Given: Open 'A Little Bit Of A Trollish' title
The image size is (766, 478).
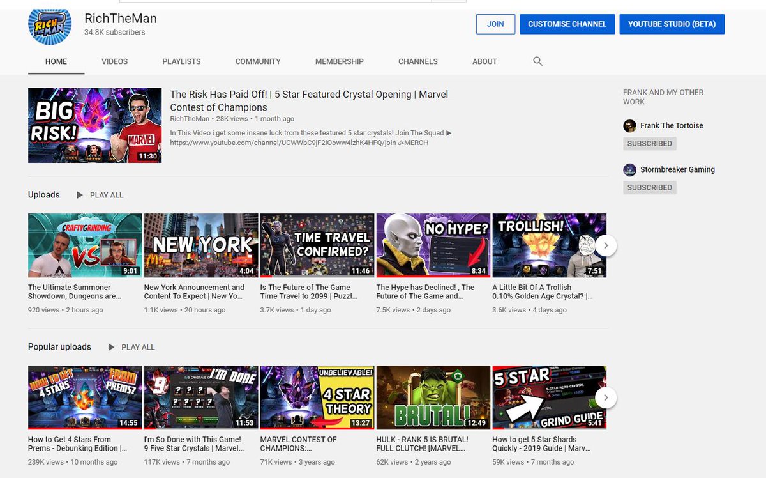Looking at the screenshot, I should (x=543, y=292).
